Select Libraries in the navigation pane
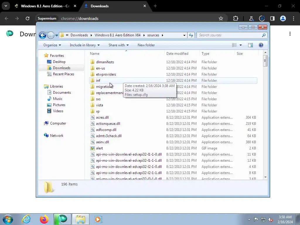 tap(56, 86)
